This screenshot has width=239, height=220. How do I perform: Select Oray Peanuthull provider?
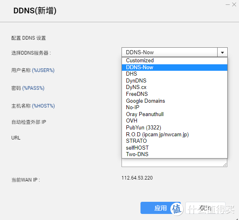click(x=174, y=114)
